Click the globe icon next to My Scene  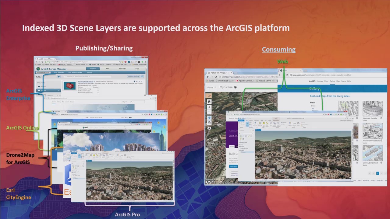click(x=235, y=87)
